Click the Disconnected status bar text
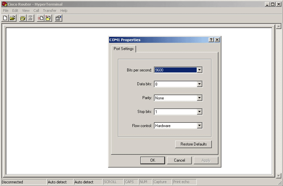Screen dimensions: 283x186 12,182
